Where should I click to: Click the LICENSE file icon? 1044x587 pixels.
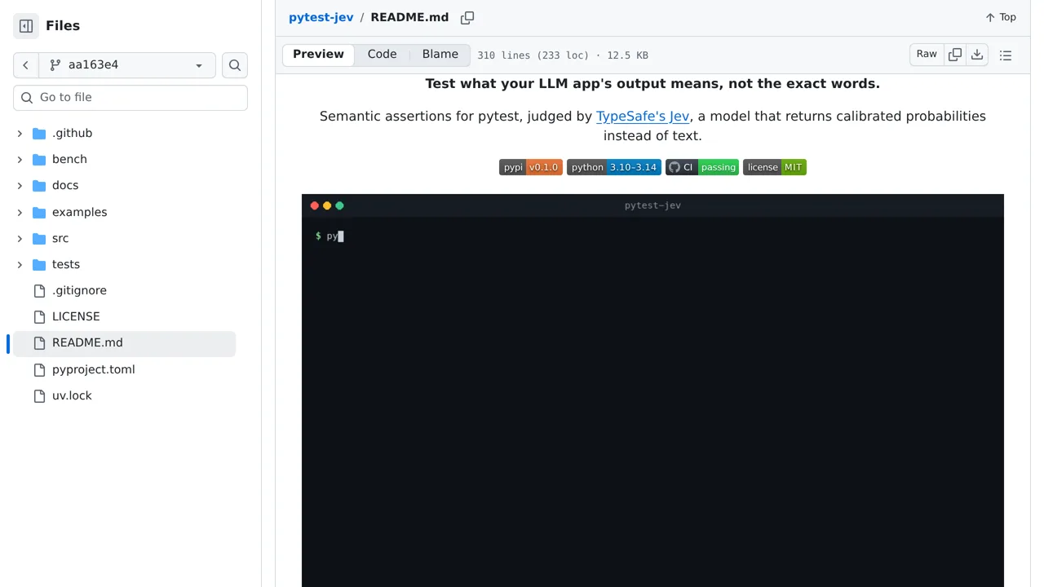39,317
